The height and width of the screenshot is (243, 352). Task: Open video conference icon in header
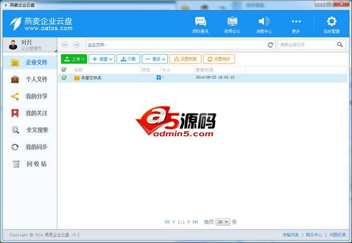[232, 25]
